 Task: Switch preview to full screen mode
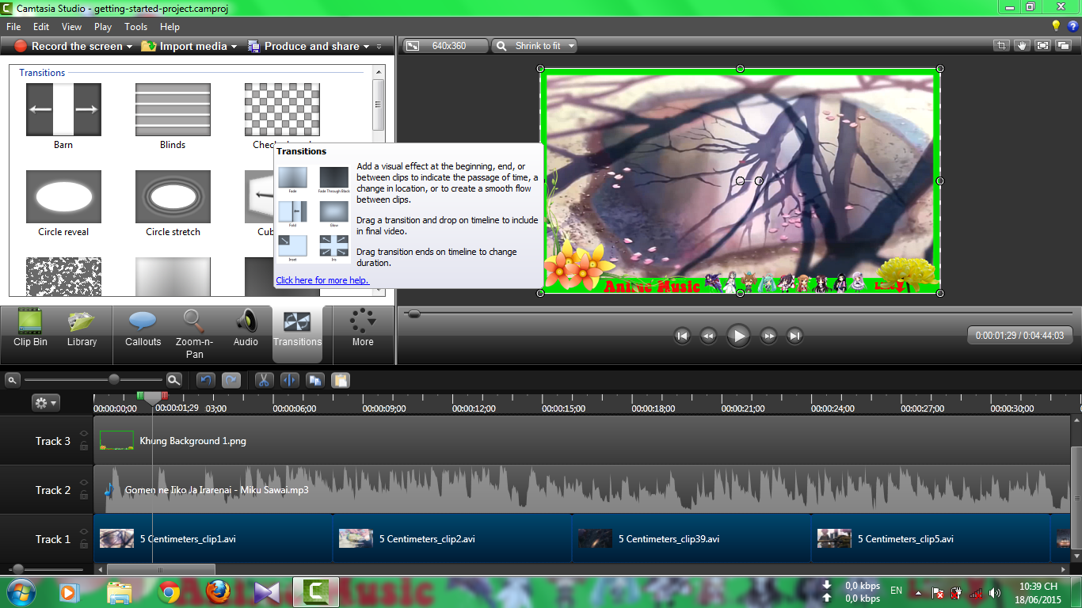coord(1043,46)
